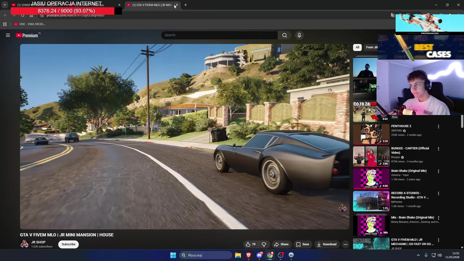Open Windows Start menu
This screenshot has width=464, height=261.
pyautogui.click(x=173, y=255)
